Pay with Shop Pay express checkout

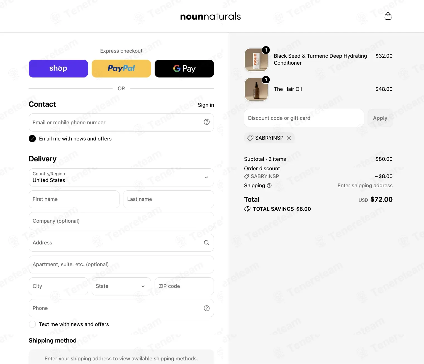[58, 69]
